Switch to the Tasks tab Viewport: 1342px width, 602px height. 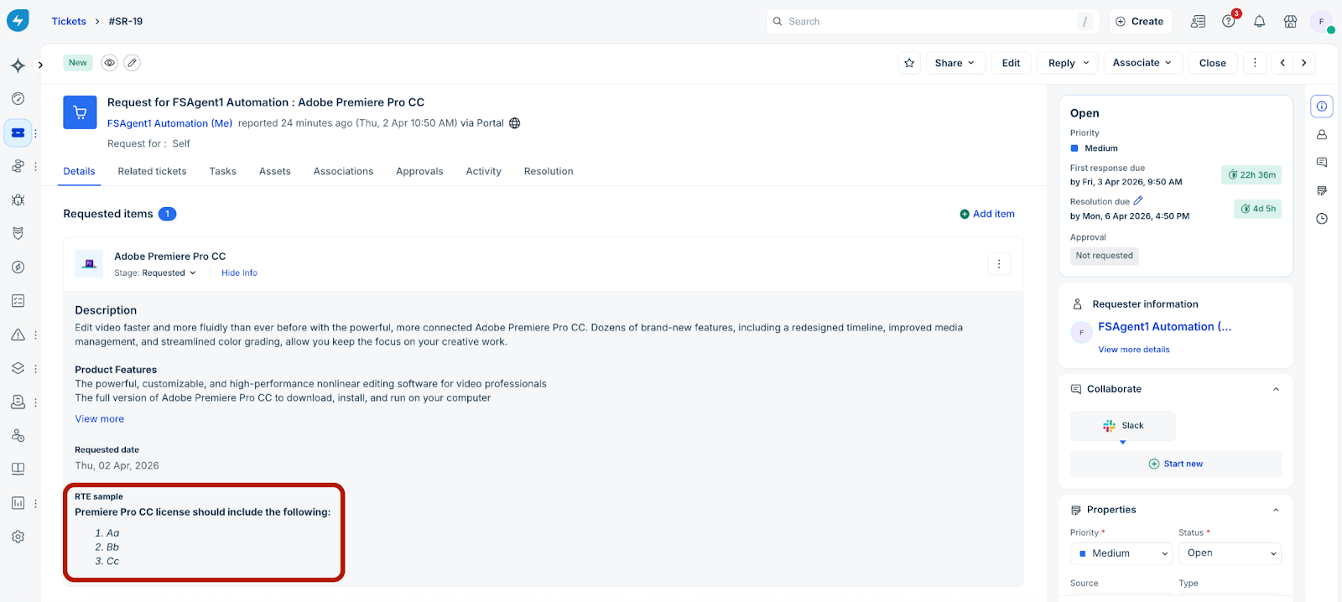click(223, 171)
